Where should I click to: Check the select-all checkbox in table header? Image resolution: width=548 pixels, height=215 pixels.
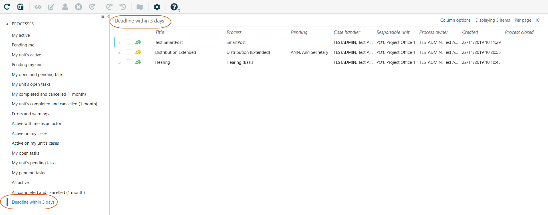click(128, 32)
